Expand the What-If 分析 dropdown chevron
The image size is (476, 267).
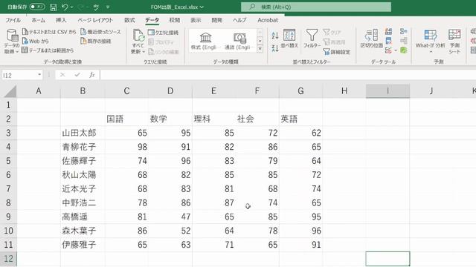pos(431,52)
